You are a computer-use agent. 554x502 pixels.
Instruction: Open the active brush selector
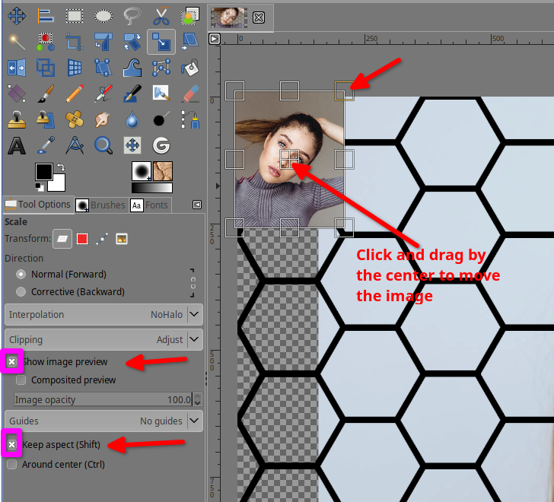point(142,171)
